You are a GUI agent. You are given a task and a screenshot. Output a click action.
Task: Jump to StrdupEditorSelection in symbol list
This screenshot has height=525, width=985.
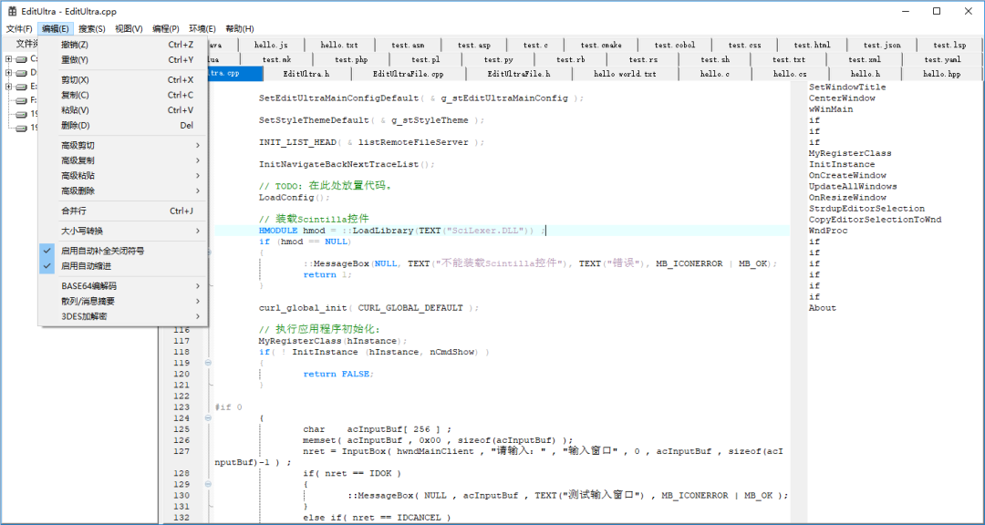point(867,209)
